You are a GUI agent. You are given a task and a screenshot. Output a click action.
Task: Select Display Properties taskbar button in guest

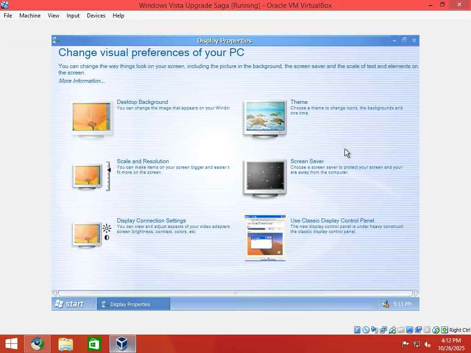pyautogui.click(x=133, y=304)
